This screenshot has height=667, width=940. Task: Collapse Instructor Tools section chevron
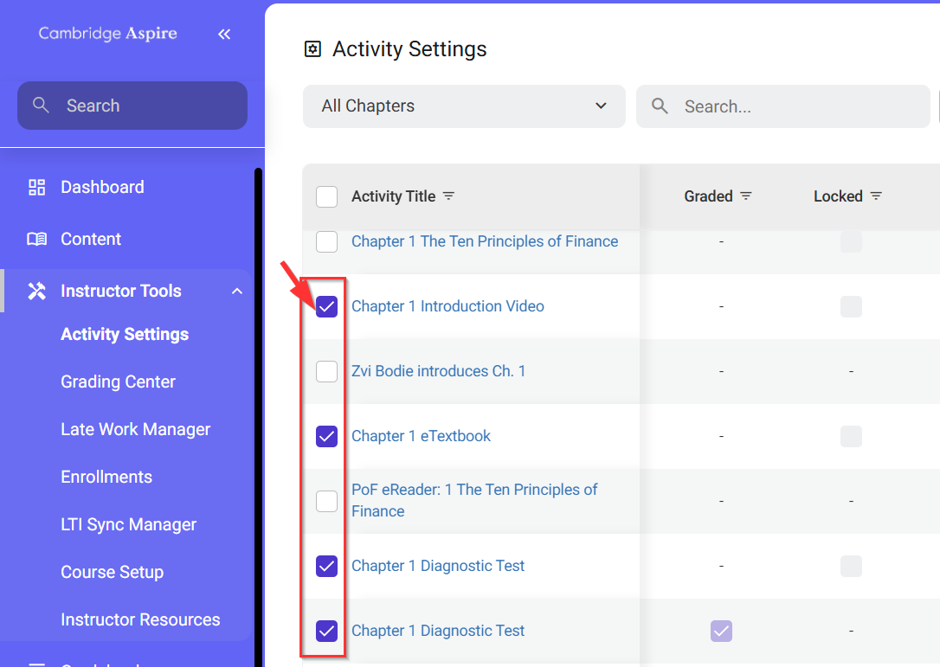[x=237, y=292]
